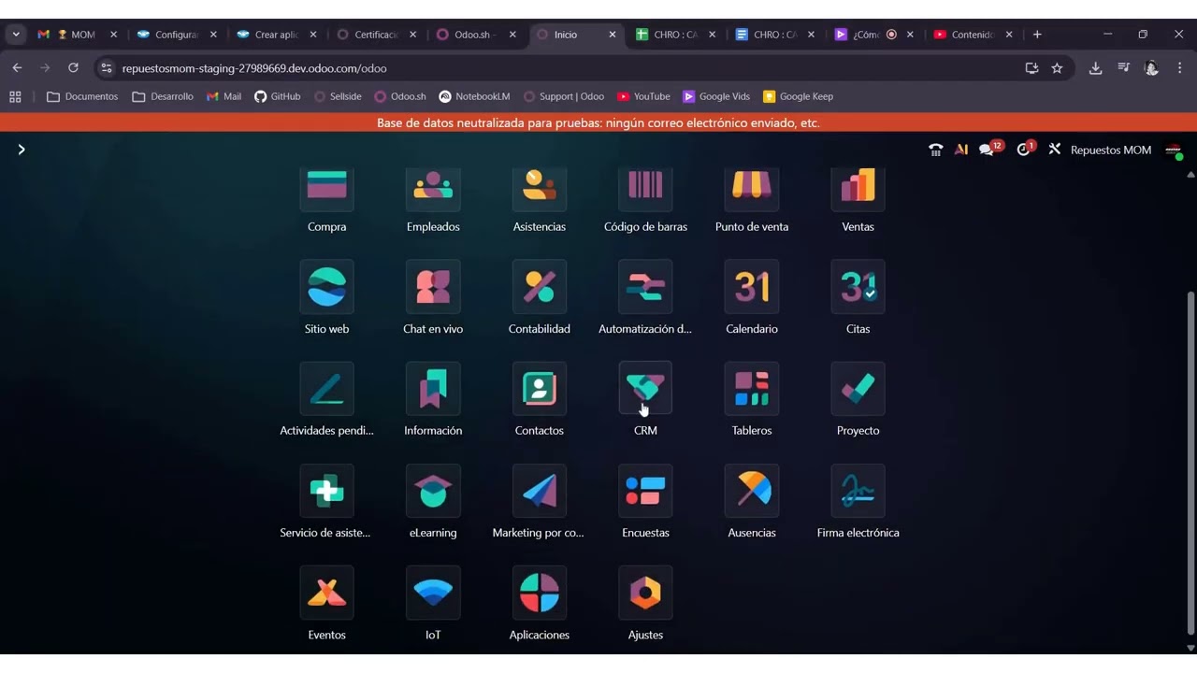Launch the Firma electrónica app
Viewport: 1197px width, 673px height.
click(x=858, y=490)
